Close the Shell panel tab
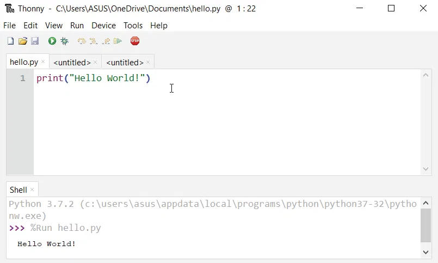 coord(32,189)
